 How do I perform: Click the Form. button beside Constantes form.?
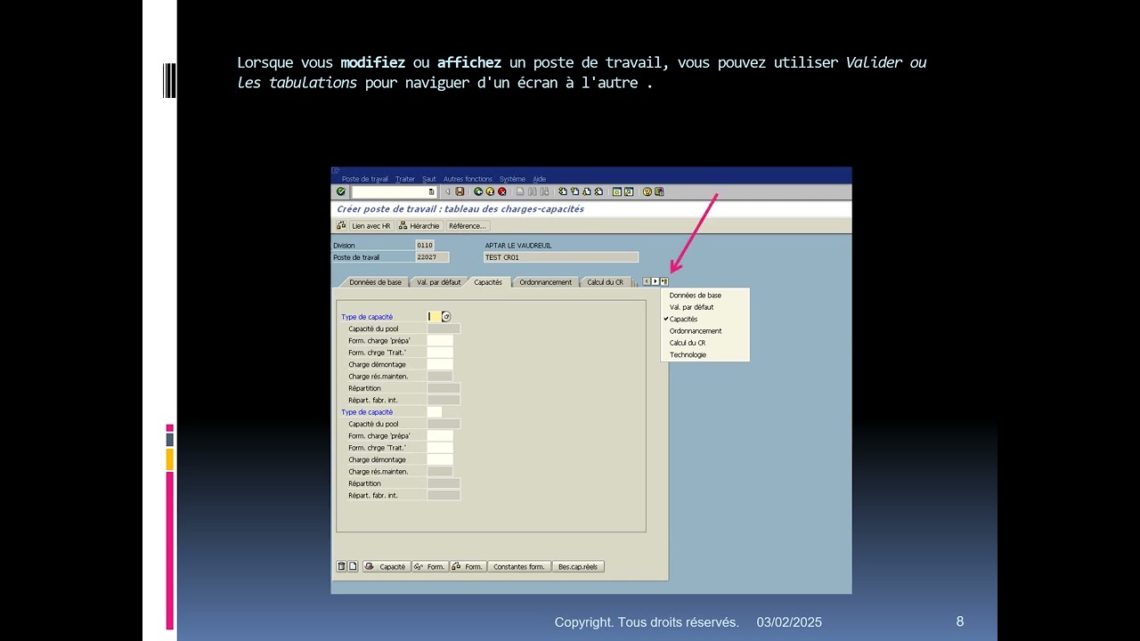[x=468, y=566]
